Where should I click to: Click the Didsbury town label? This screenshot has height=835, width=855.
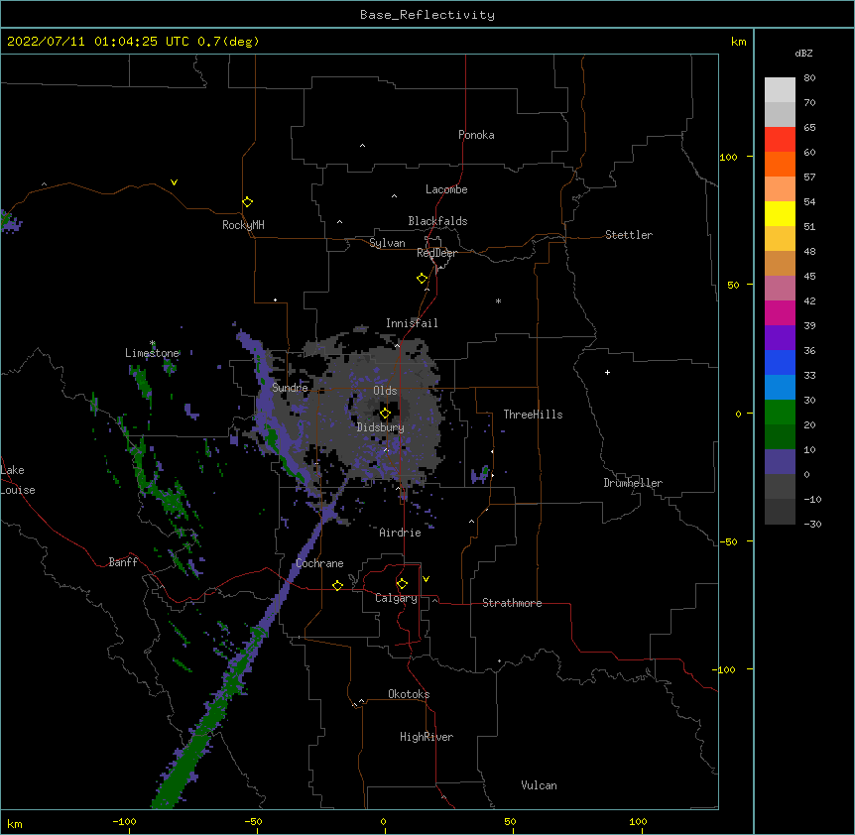[380, 427]
